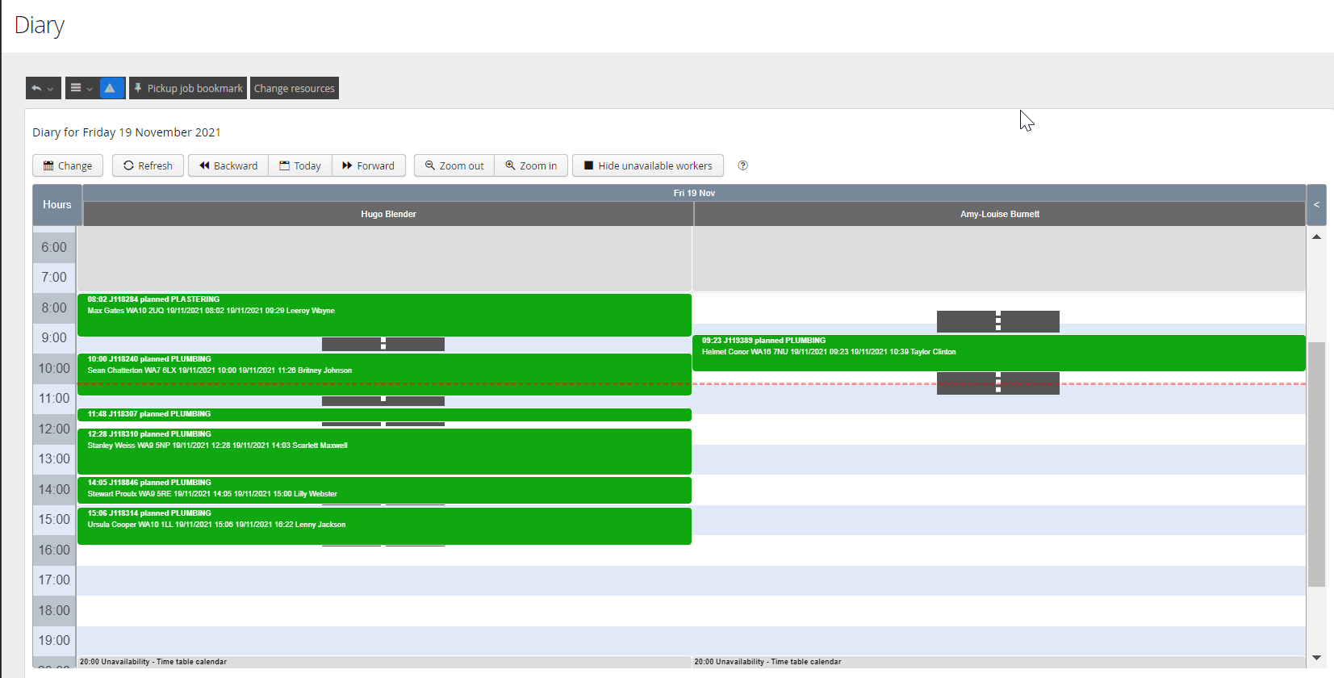Open job J118284 planned PLASTERING
This screenshot has width=1334, height=678.
pyautogui.click(x=384, y=315)
